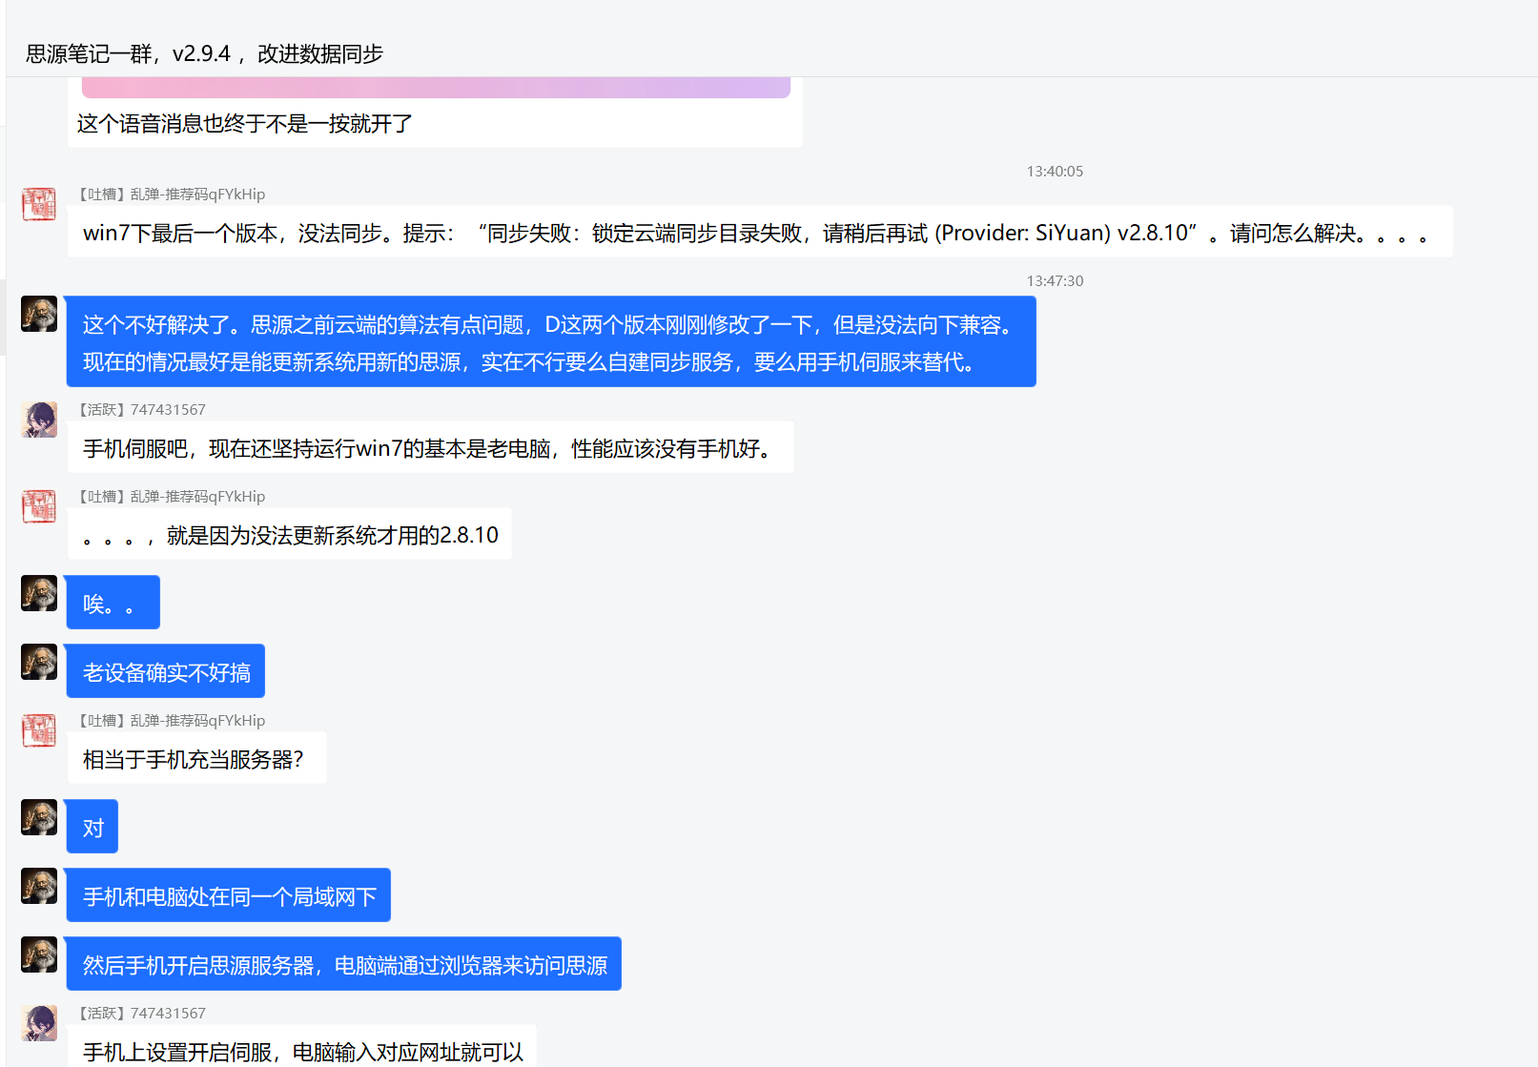Click the message '这个语音消息也终于不是一按就开了'
This screenshot has height=1067, width=1538.
coord(245,124)
